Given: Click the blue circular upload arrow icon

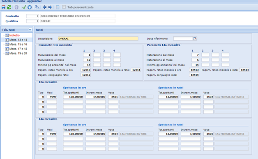Looking at the screenshot, I should pos(30,7).
